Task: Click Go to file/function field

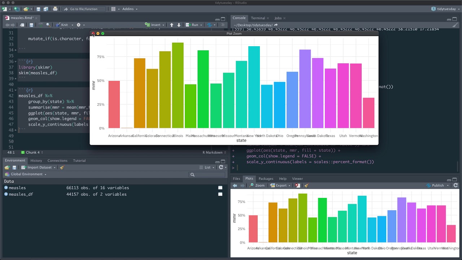Action: pos(84,9)
